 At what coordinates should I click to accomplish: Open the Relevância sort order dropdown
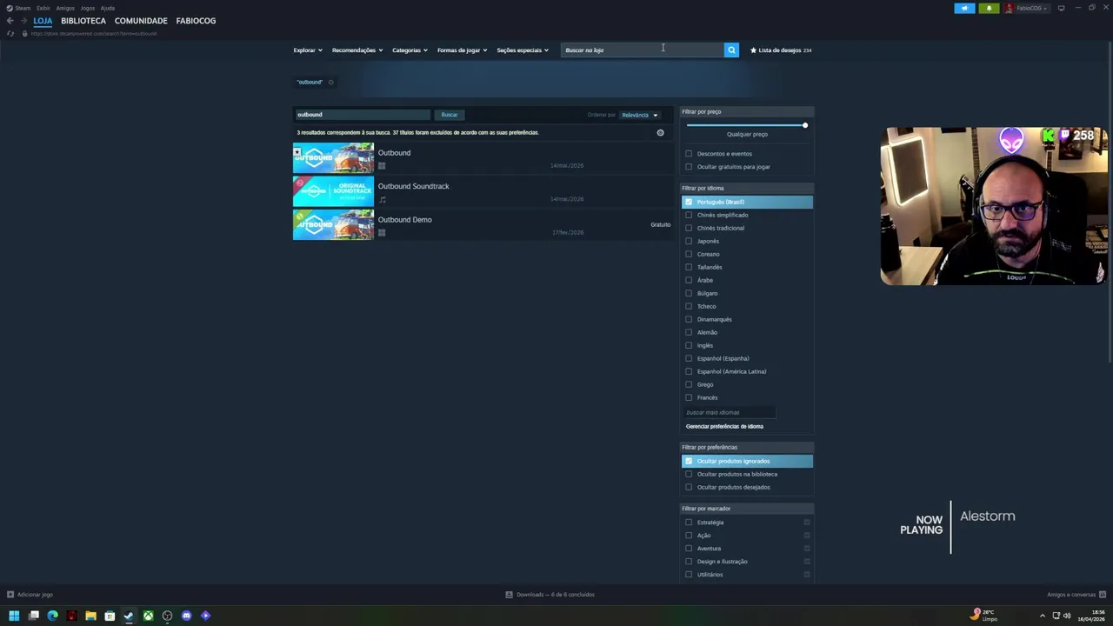tap(639, 115)
